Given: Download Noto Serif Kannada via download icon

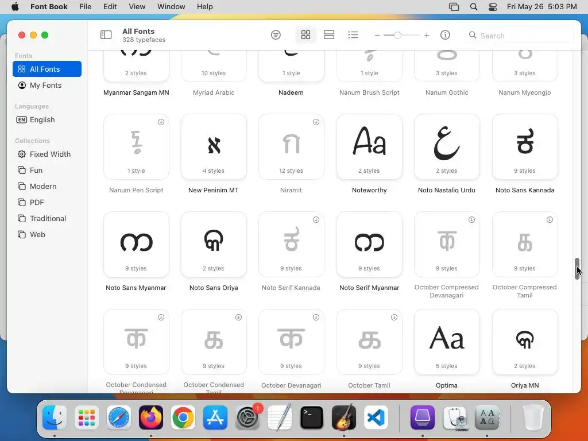Looking at the screenshot, I should point(316,220).
